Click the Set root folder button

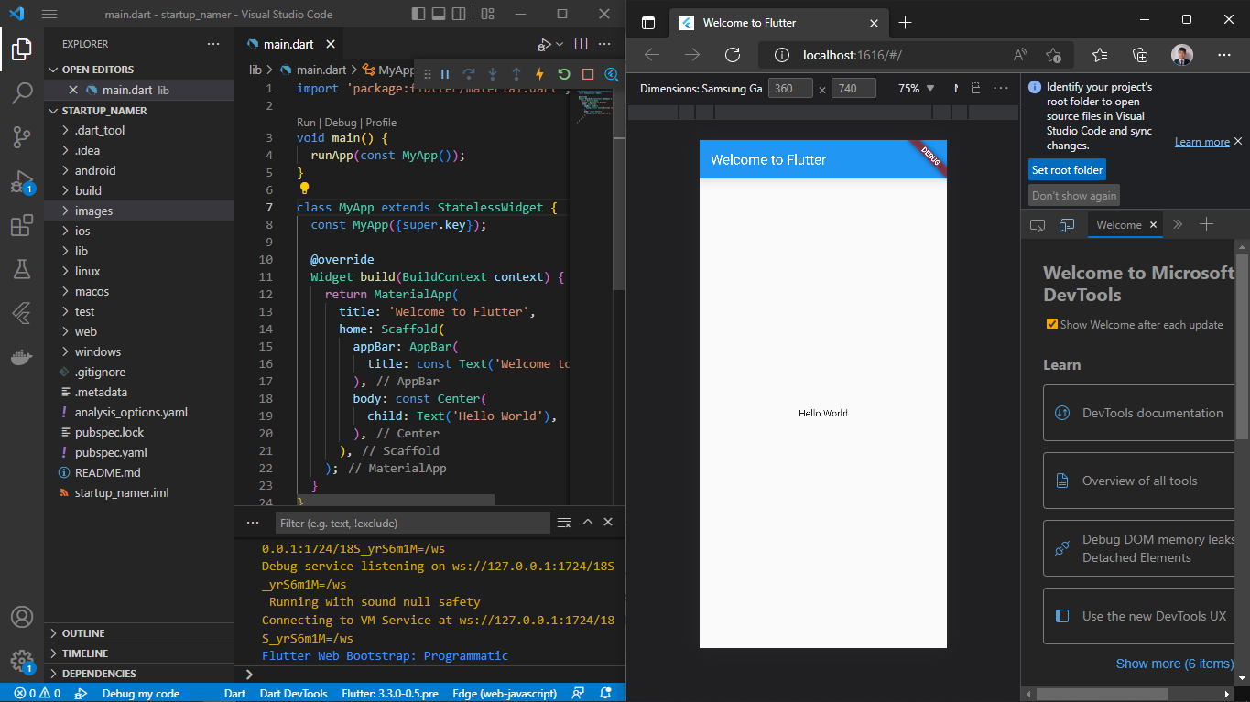pyautogui.click(x=1067, y=170)
